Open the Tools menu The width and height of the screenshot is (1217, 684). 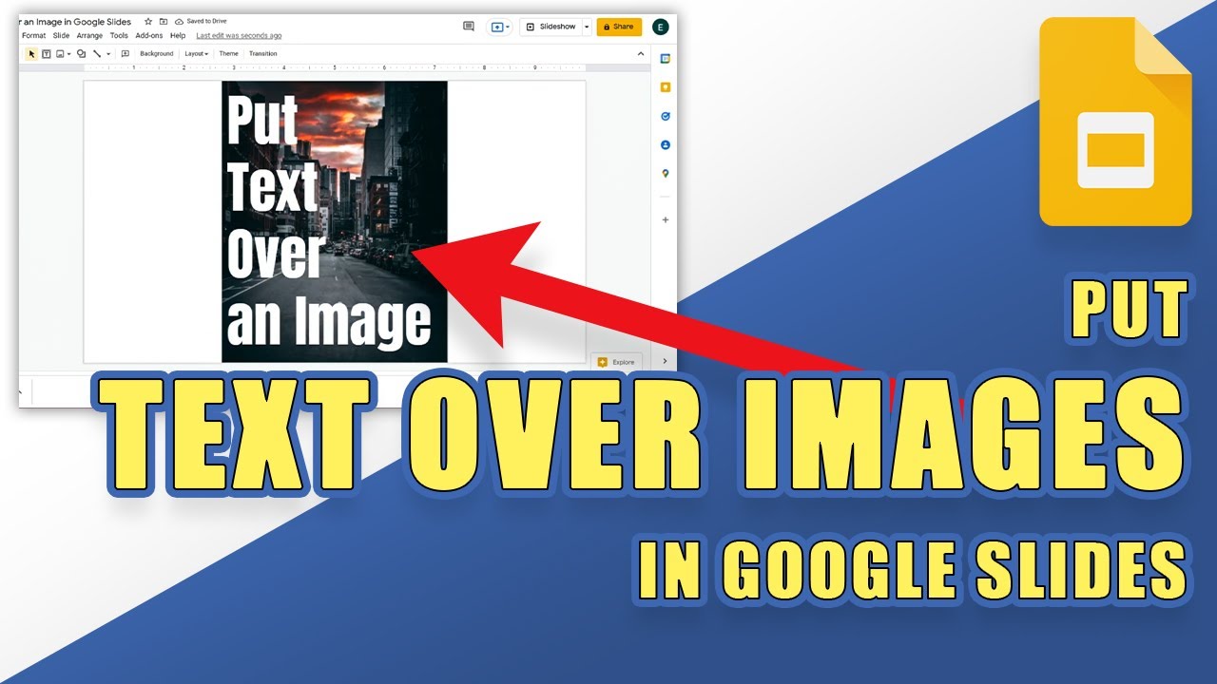(119, 36)
